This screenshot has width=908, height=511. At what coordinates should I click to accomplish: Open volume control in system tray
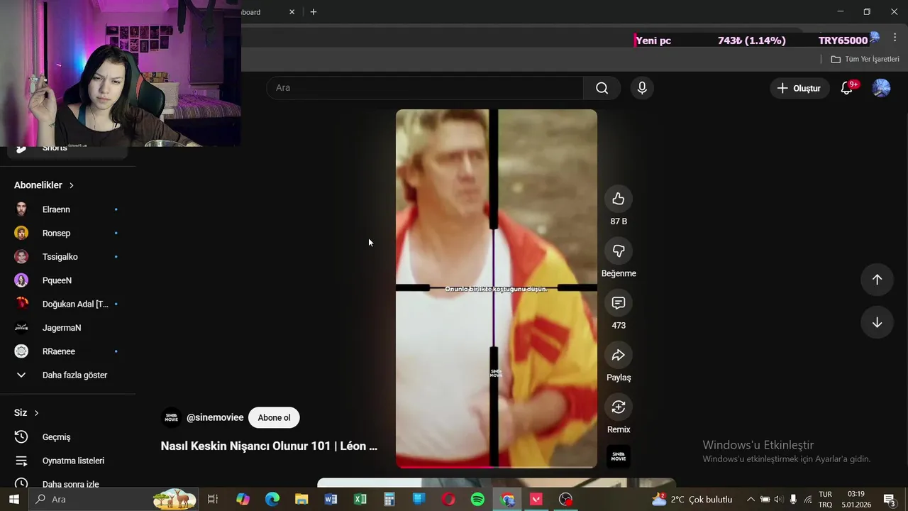coord(779,500)
